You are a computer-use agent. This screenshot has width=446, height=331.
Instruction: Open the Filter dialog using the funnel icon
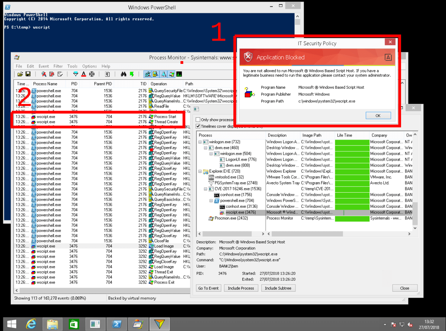(76, 74)
